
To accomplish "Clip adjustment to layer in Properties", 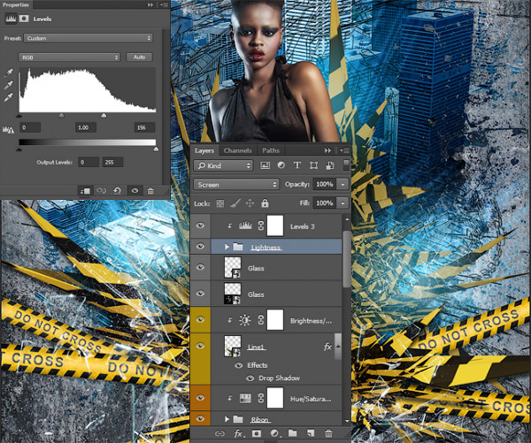I will point(85,191).
